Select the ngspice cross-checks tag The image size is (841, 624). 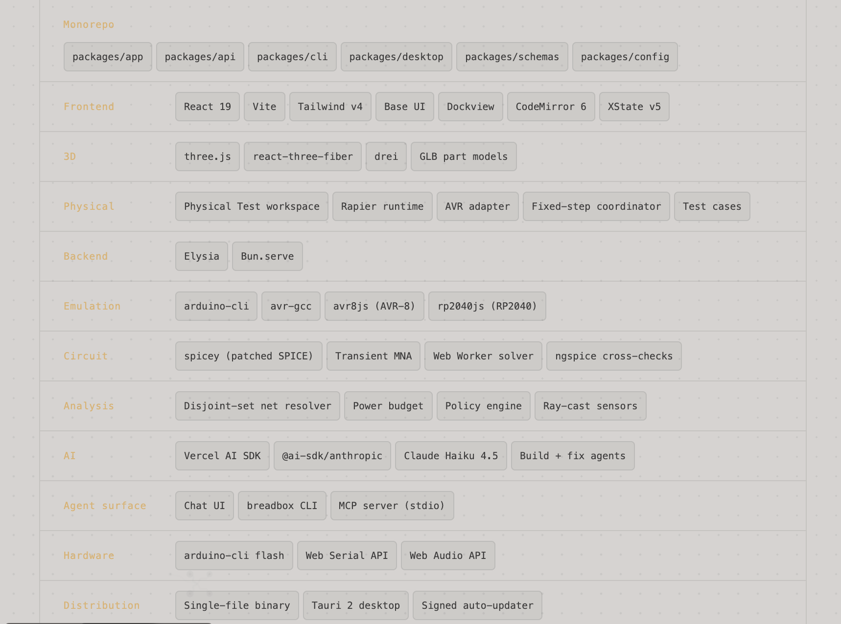(614, 356)
